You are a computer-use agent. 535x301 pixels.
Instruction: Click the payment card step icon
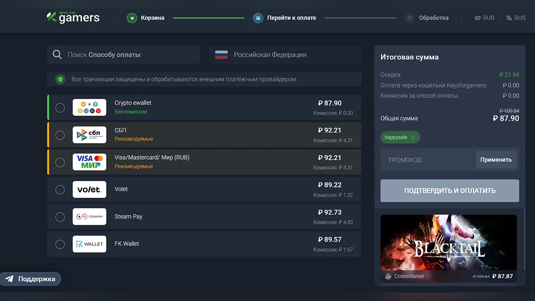258,18
